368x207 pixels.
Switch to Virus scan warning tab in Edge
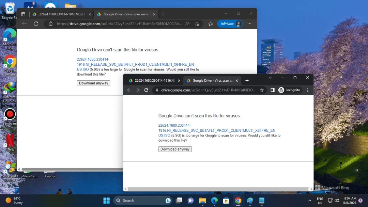click(x=126, y=14)
